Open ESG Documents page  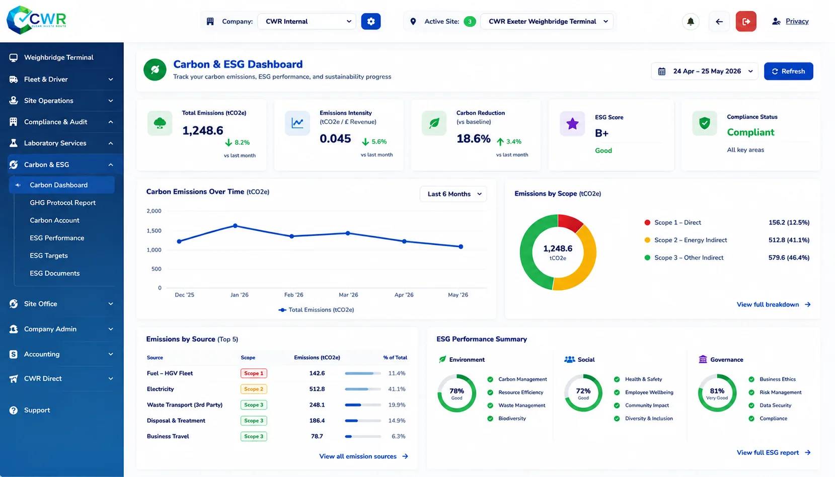pyautogui.click(x=54, y=273)
